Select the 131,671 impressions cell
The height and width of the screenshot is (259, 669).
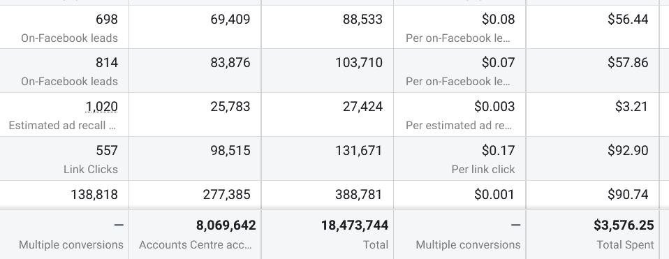[328, 158]
